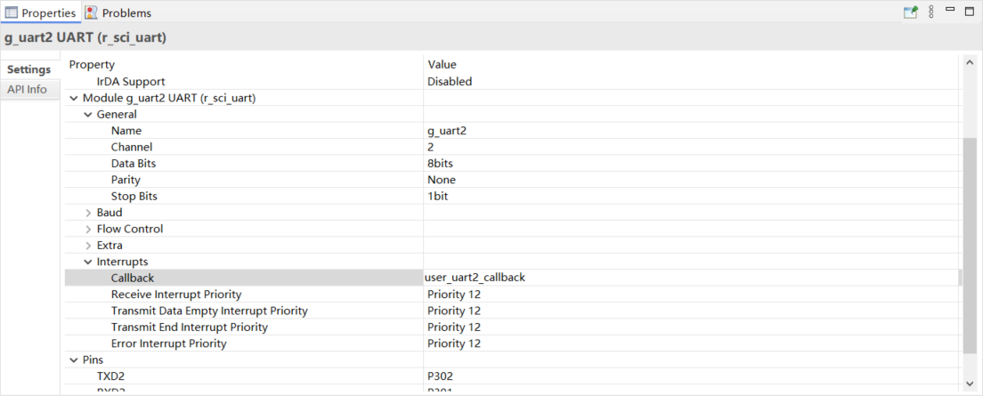The height and width of the screenshot is (396, 983).
Task: Collapse the Interrupts group
Action: [x=88, y=262]
